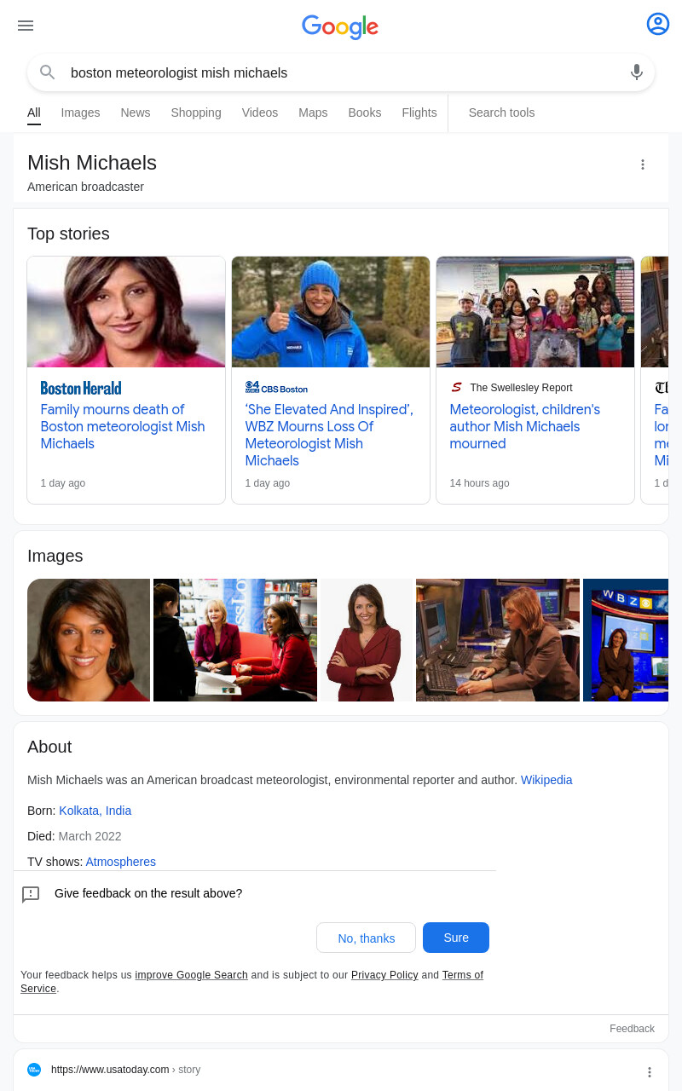The image size is (682, 1091).
Task: Open first close-up portrait in Images
Action: coord(89,640)
